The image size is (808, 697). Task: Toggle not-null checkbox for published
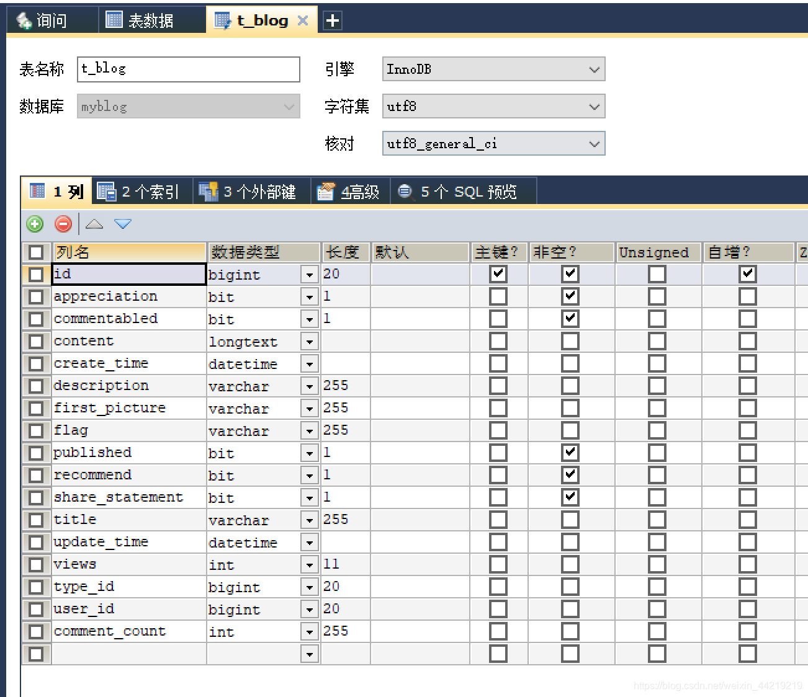point(570,453)
